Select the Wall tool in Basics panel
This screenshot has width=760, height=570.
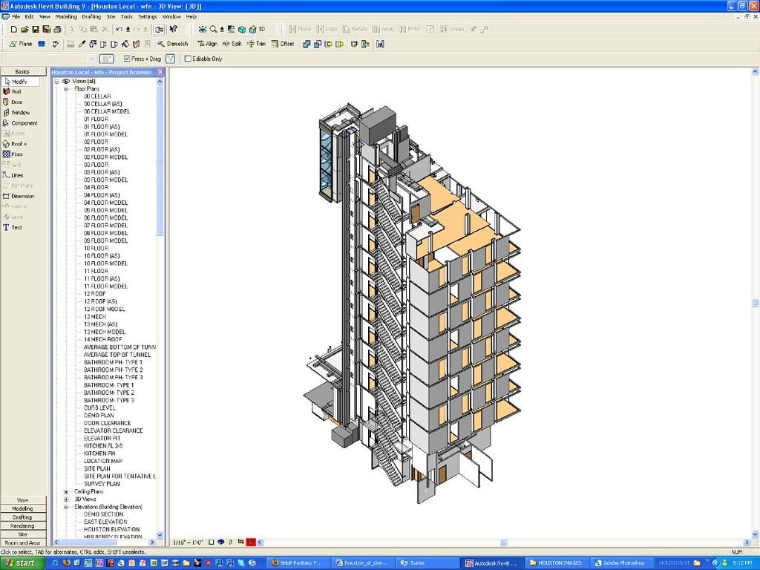click(13, 91)
